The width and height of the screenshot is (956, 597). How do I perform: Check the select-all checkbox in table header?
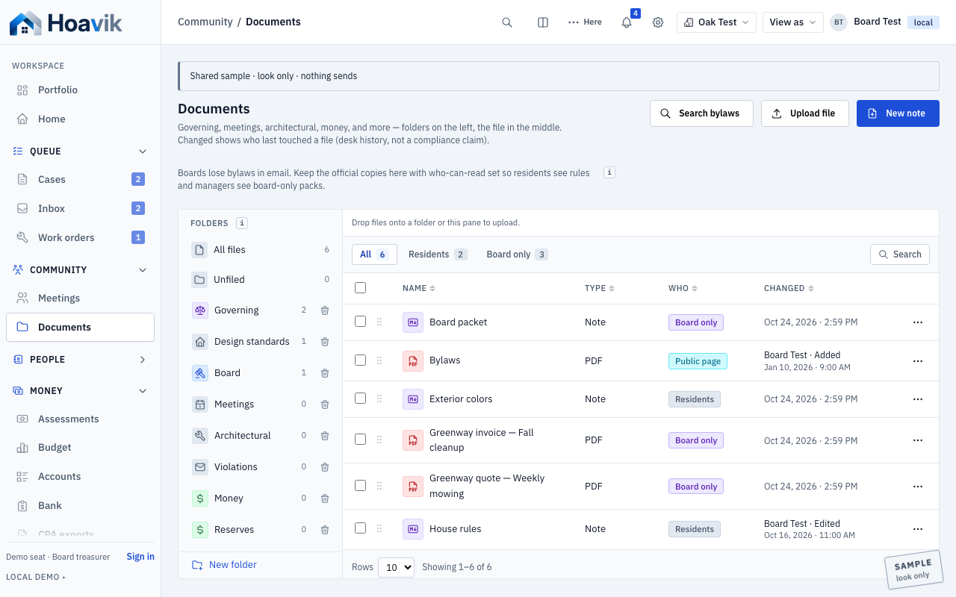pyautogui.click(x=360, y=288)
